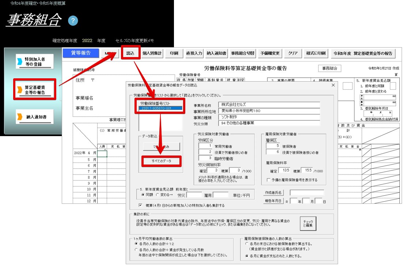The image size is (406, 266).
Task: Click the 前年度と同額 checkbox box in report
Action: (393, 86)
